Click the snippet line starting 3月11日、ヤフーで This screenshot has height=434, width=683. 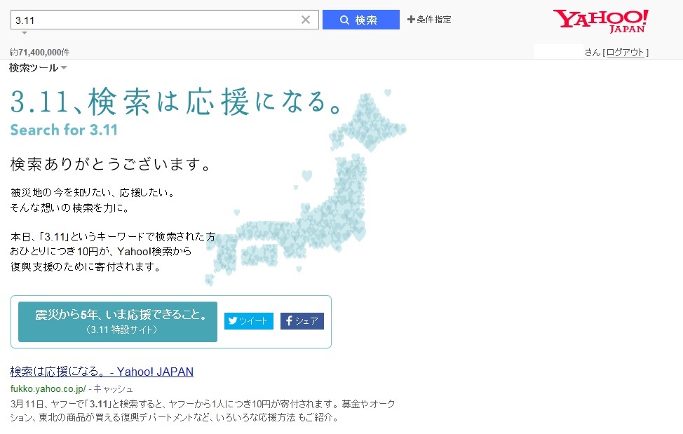coord(203,404)
